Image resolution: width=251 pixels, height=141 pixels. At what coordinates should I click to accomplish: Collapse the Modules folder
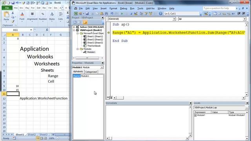[78, 49]
